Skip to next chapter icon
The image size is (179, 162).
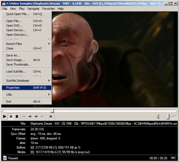pyautogui.click(x=42, y=117)
